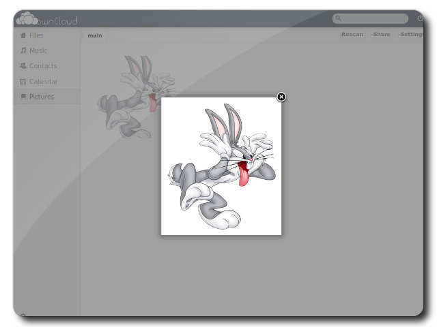This screenshot has width=437, height=327.
Task: Go to the main breadcrumb
Action: coord(95,35)
